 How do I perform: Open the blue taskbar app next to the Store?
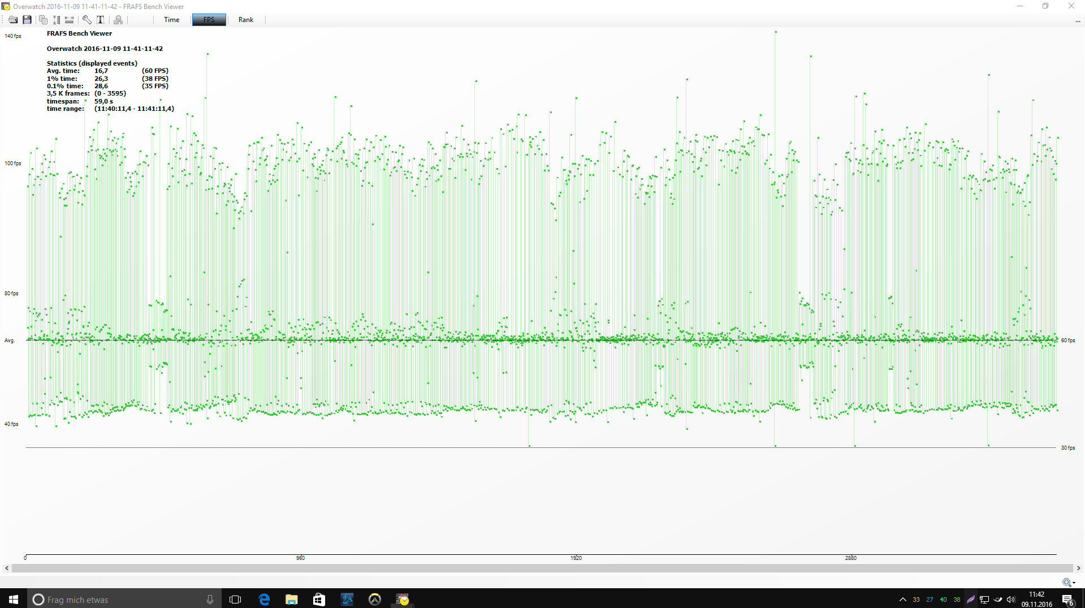(347, 599)
